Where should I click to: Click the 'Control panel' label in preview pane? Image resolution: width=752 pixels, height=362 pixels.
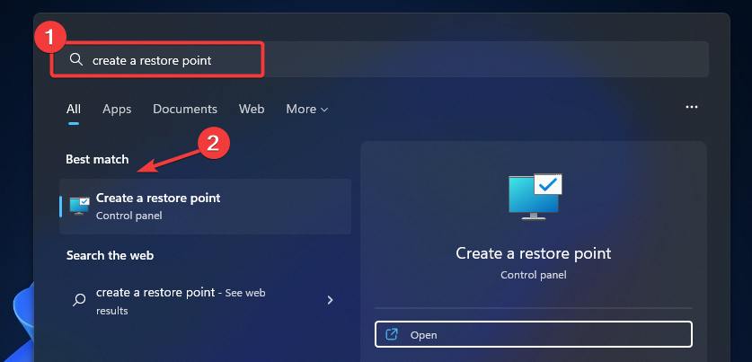[534, 275]
